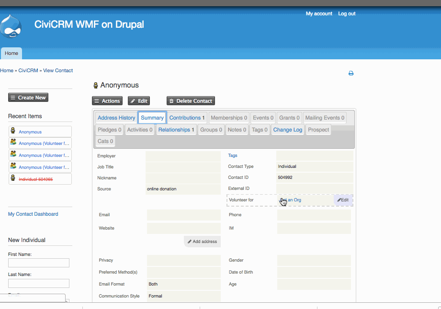
Task: Click the pencil Edit beside Volunteer for
Action: point(343,200)
